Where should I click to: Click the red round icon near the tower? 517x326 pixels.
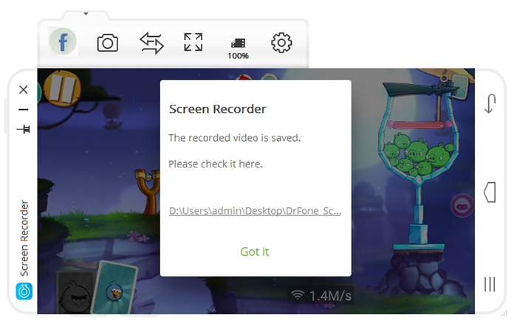tap(462, 206)
